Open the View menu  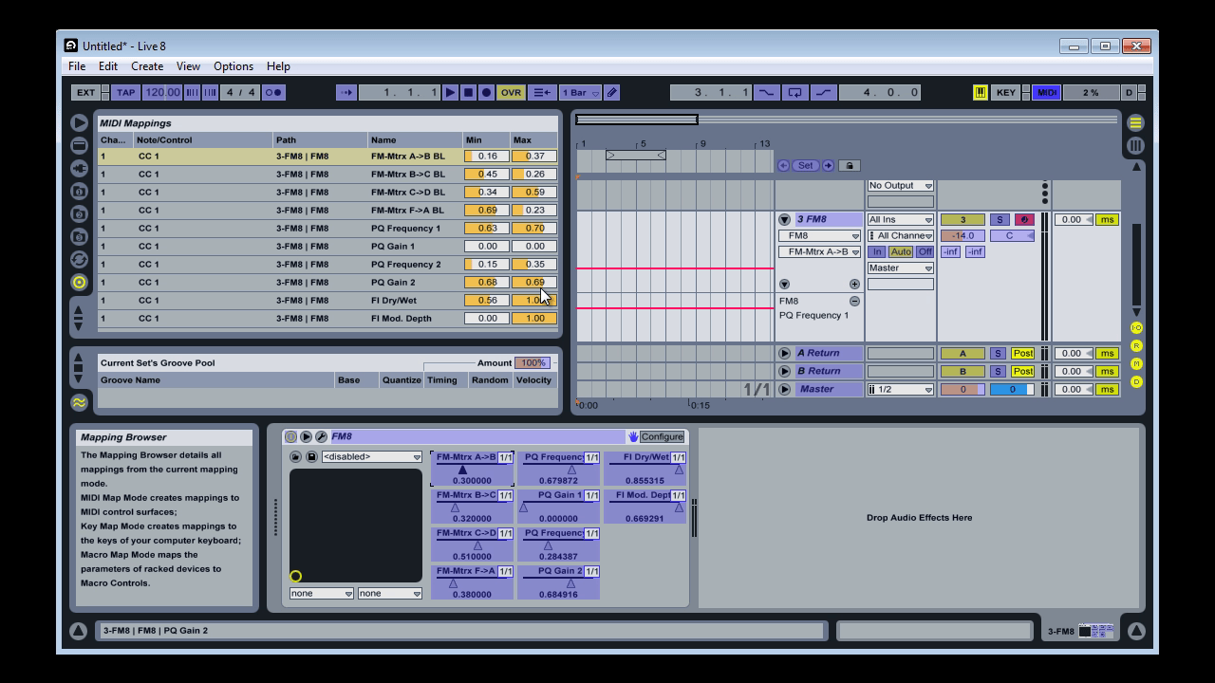click(188, 66)
